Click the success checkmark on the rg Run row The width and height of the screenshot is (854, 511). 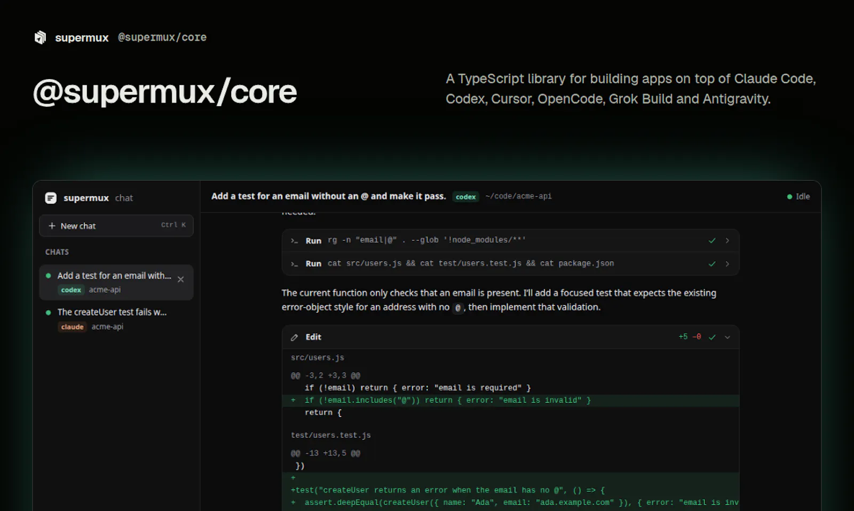coord(711,241)
